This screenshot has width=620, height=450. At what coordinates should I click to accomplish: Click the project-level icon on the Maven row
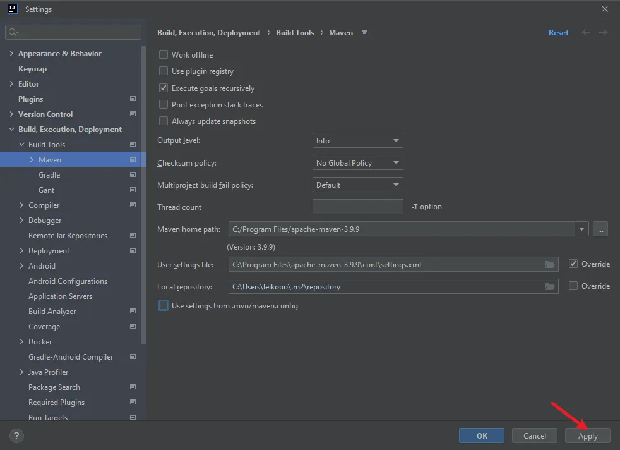tap(133, 159)
